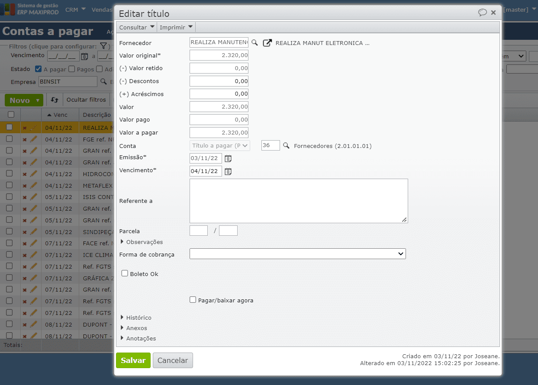
Task: Click Descrição column header
Action: 97,115
